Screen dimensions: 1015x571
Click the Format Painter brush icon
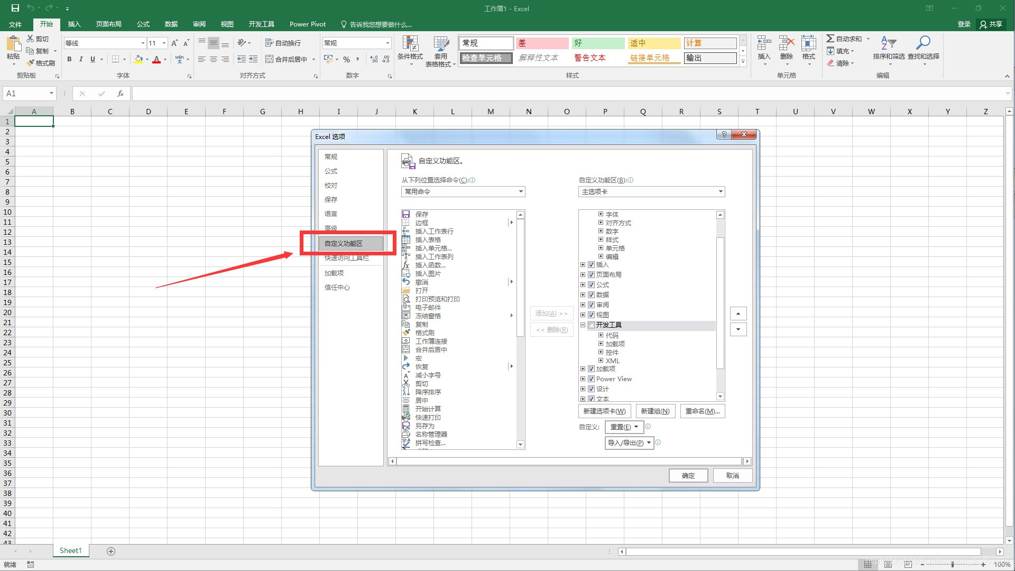[31, 63]
